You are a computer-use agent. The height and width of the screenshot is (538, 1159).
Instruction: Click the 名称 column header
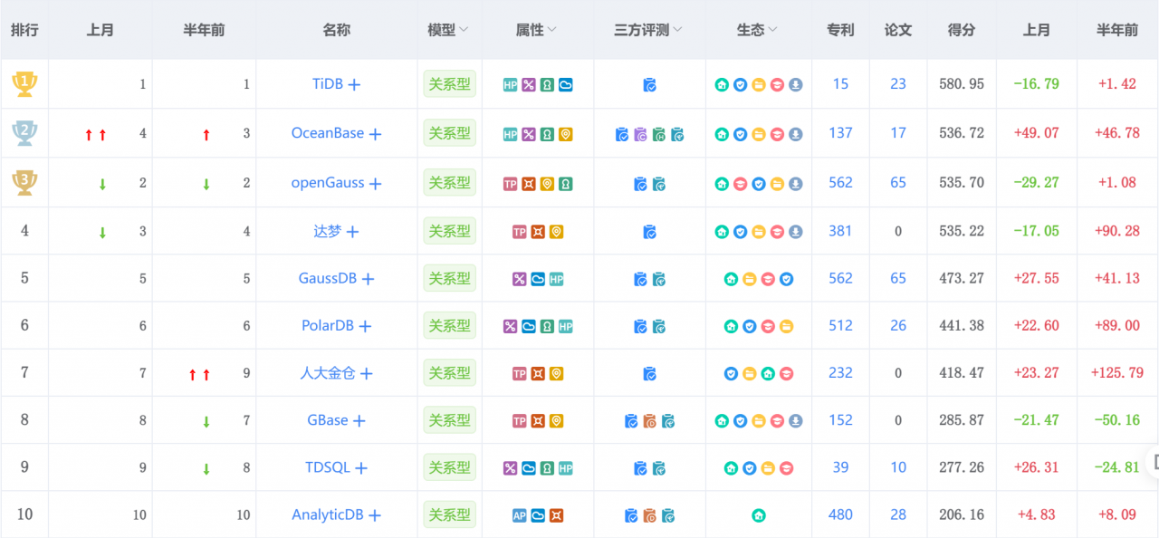coord(336,30)
